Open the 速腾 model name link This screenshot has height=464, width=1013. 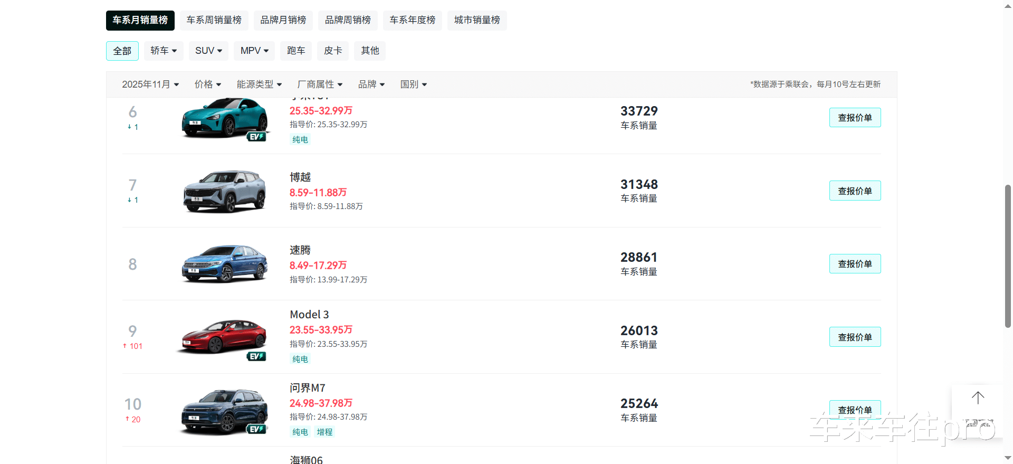pyautogui.click(x=300, y=250)
